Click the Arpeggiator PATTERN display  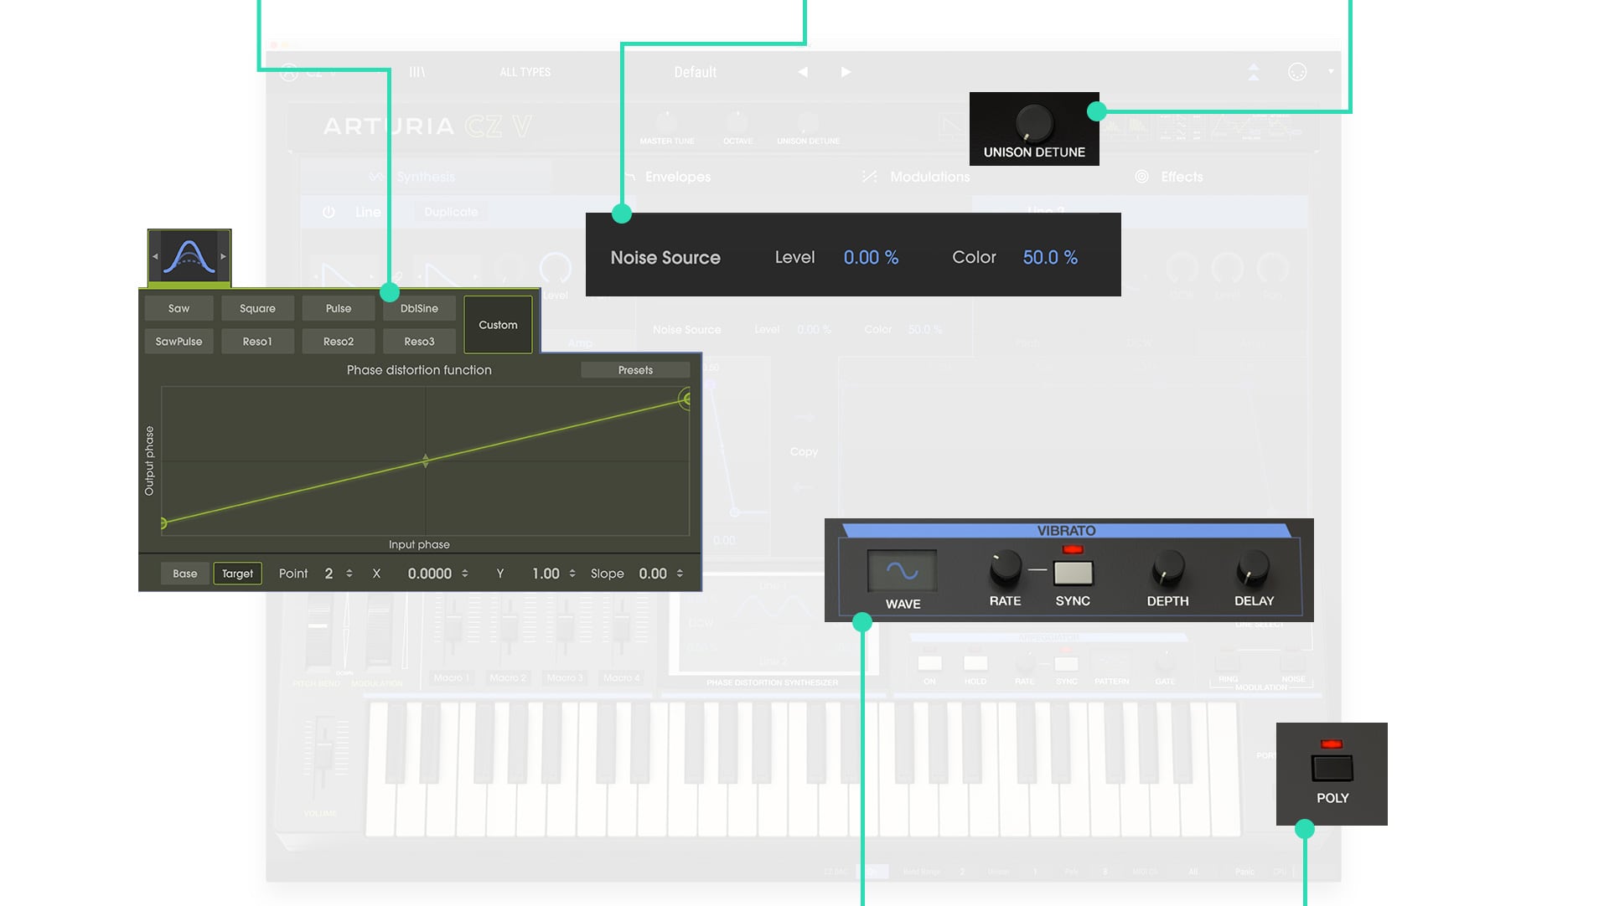click(1111, 662)
